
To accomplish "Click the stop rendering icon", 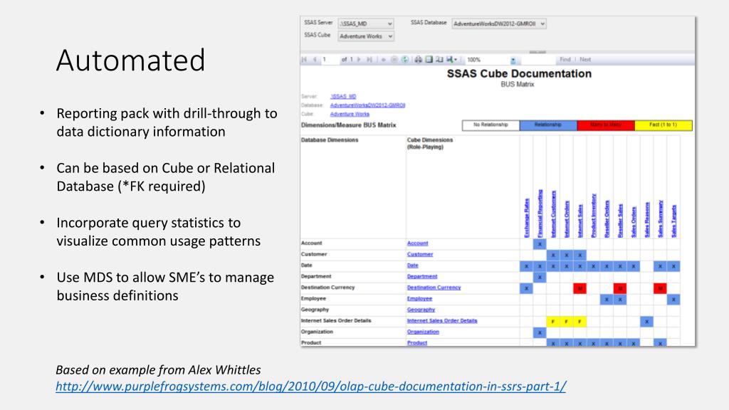I will click(394, 60).
